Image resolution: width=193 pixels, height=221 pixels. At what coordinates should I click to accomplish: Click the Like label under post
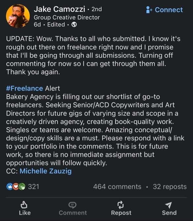pyautogui.click(x=25, y=213)
